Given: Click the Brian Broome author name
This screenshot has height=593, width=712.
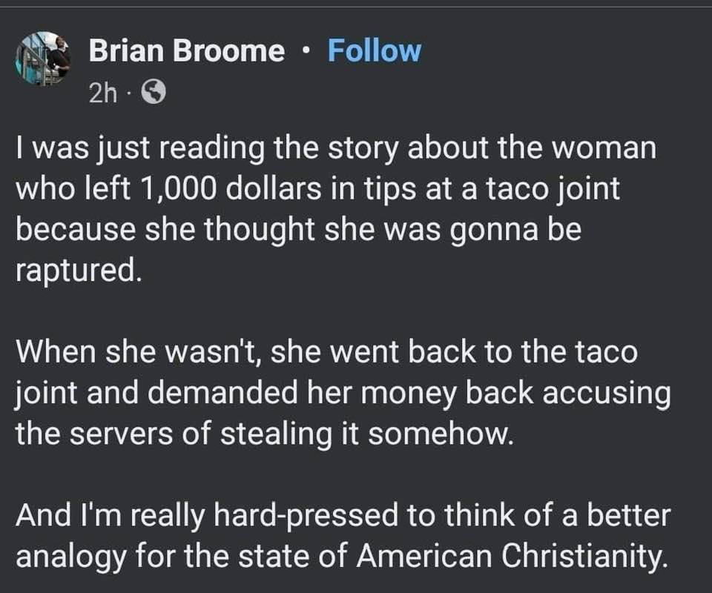Looking at the screenshot, I should [x=186, y=51].
